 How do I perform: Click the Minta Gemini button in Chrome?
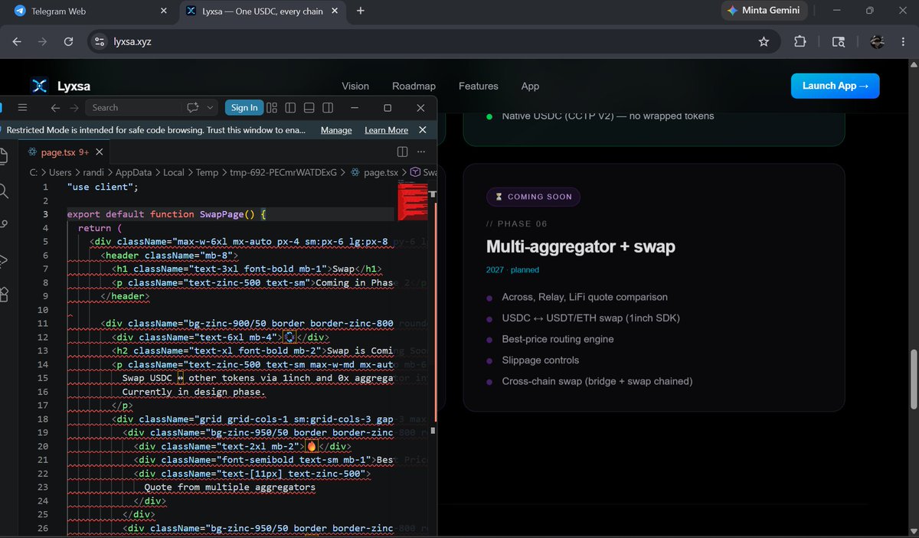tap(763, 11)
